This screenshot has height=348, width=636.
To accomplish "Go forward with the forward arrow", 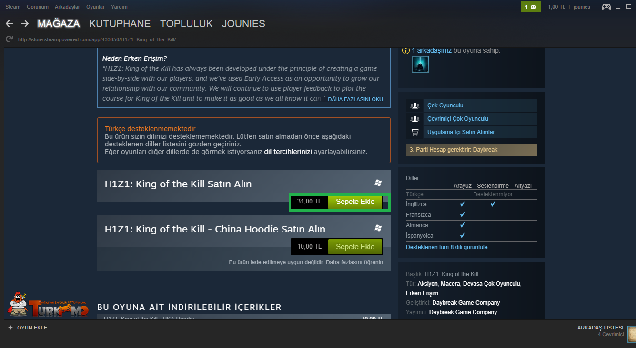I will (x=25, y=24).
